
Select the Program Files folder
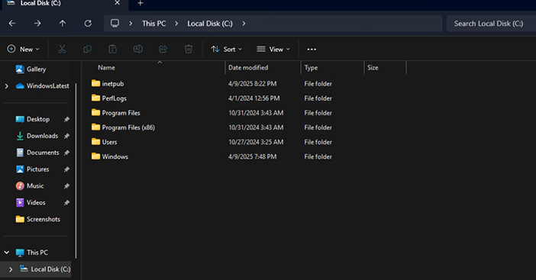tap(121, 113)
